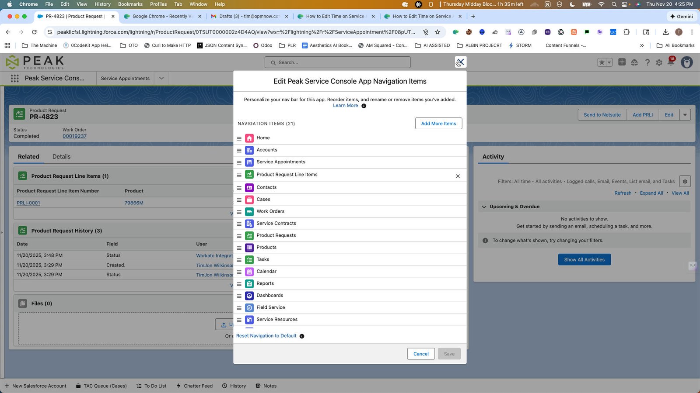Open Salesforce setup gear menu

pyautogui.click(x=659, y=62)
